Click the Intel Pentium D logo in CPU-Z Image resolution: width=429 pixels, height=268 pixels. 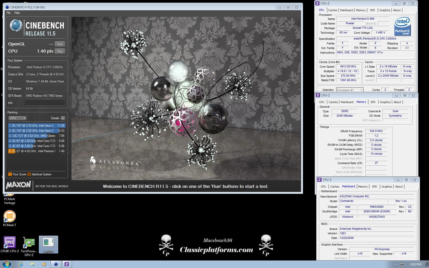coord(402,26)
